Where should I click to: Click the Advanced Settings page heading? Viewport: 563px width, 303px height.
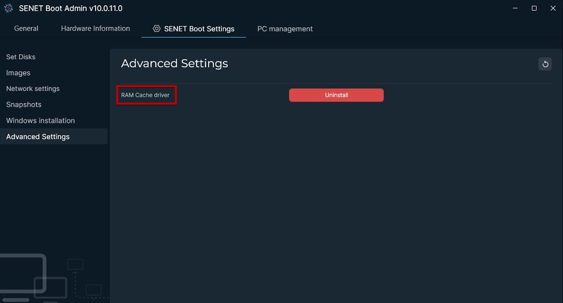point(174,63)
